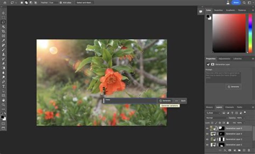
Task: Expand the Opacity value dropdown
Action: coord(244,118)
